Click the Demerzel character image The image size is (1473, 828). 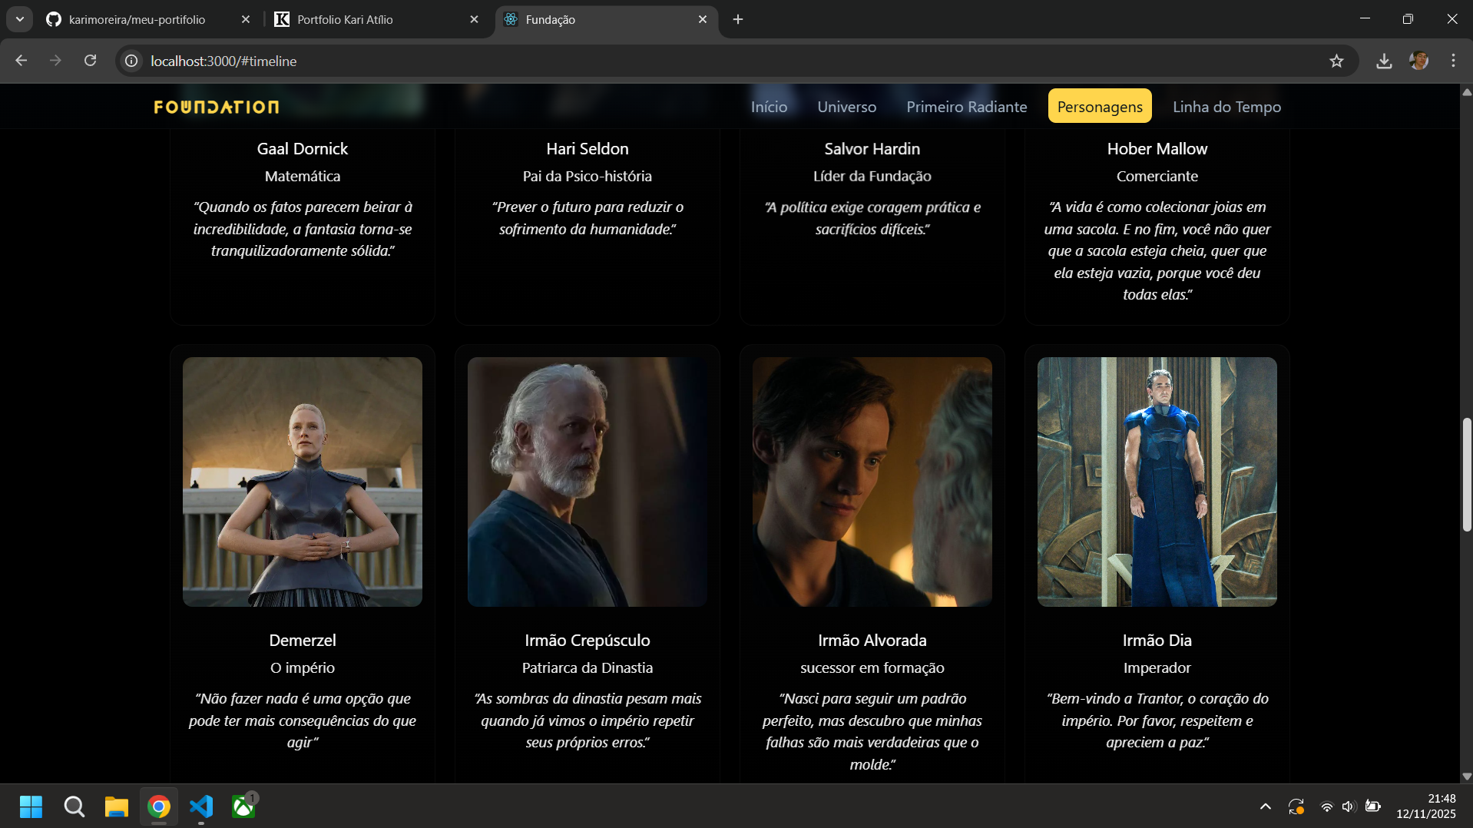click(x=303, y=482)
